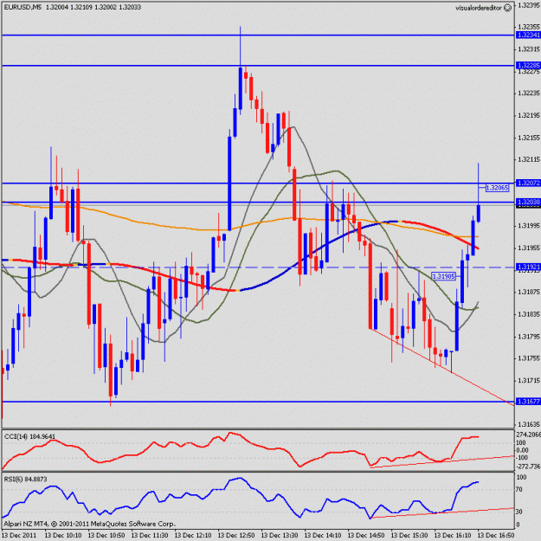
Task: Click the 1.31635 price on the scale
Action: 529,424
